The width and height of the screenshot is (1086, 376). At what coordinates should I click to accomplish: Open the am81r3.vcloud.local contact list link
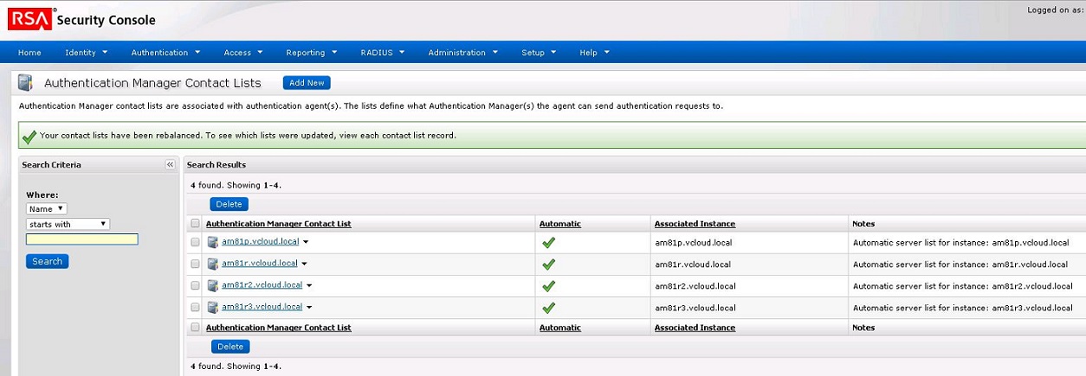click(x=262, y=307)
